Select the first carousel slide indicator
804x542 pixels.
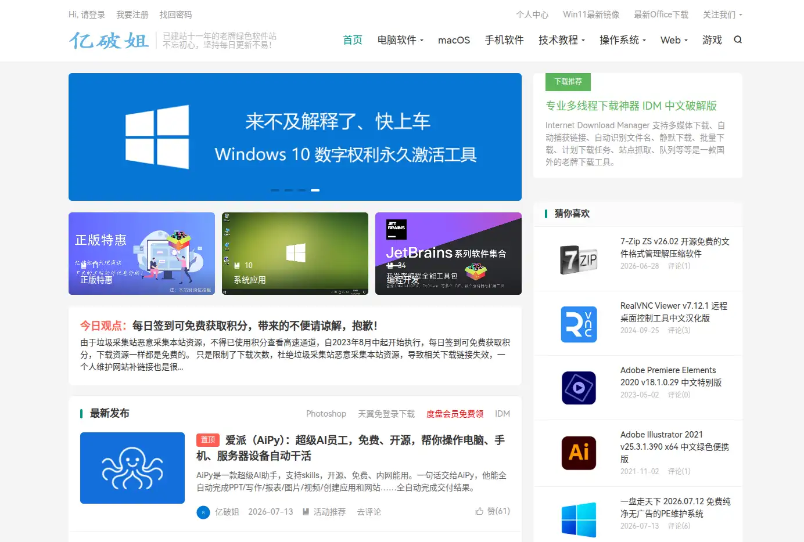click(x=275, y=190)
